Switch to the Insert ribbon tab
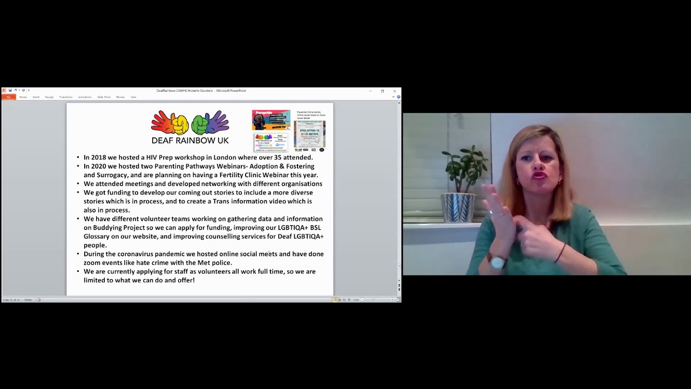691x389 pixels. click(x=36, y=97)
